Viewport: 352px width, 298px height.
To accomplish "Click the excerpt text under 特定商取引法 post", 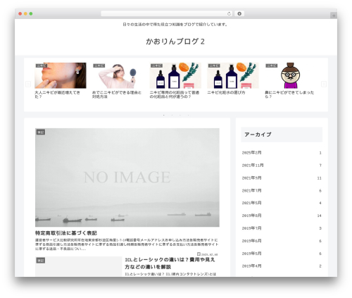I will (x=127, y=244).
